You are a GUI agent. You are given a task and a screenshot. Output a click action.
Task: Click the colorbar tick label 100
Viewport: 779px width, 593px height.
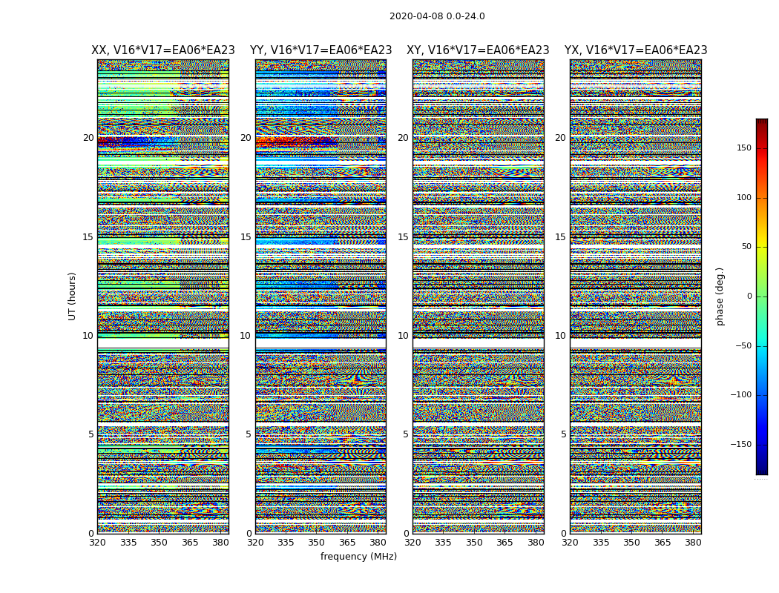click(x=744, y=197)
